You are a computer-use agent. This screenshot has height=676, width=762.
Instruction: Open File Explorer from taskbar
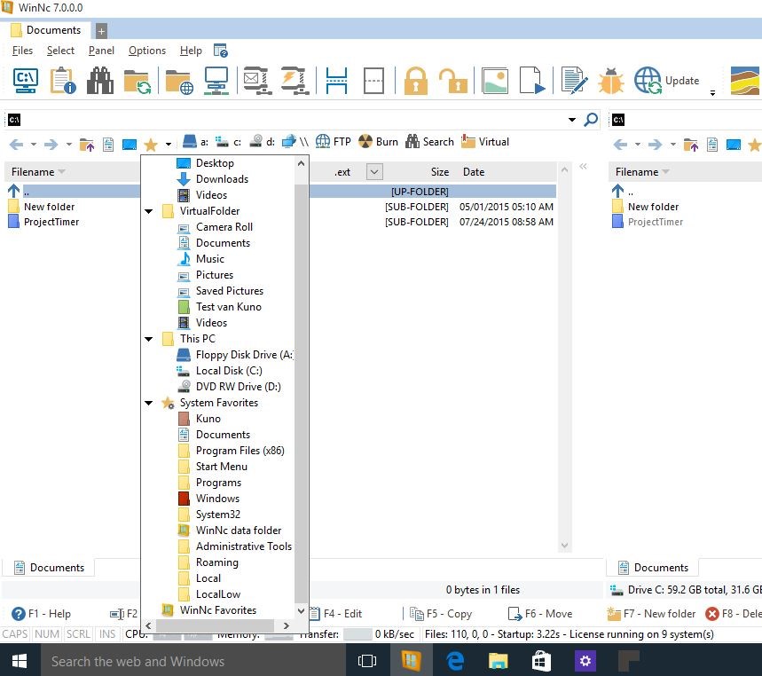pyautogui.click(x=499, y=660)
